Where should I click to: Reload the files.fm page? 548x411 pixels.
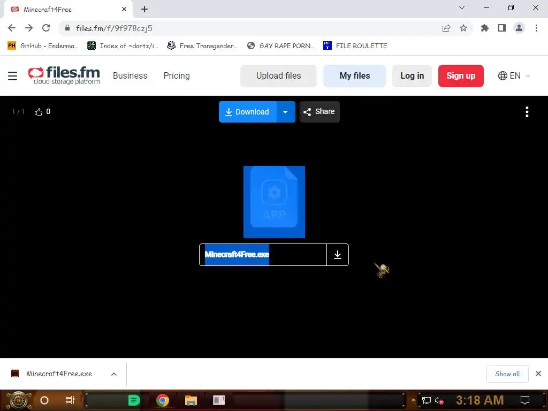click(46, 28)
